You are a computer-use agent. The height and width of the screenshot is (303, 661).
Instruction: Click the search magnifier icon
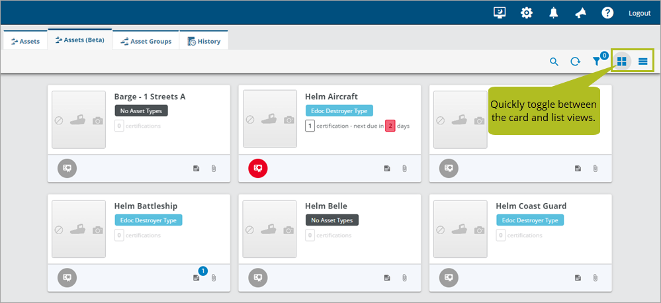click(554, 62)
